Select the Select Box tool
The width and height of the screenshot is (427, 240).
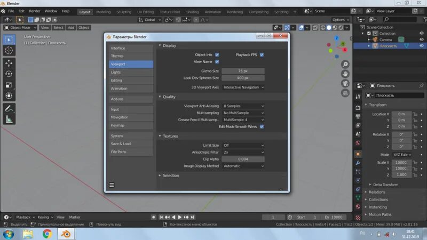[x=9, y=39]
